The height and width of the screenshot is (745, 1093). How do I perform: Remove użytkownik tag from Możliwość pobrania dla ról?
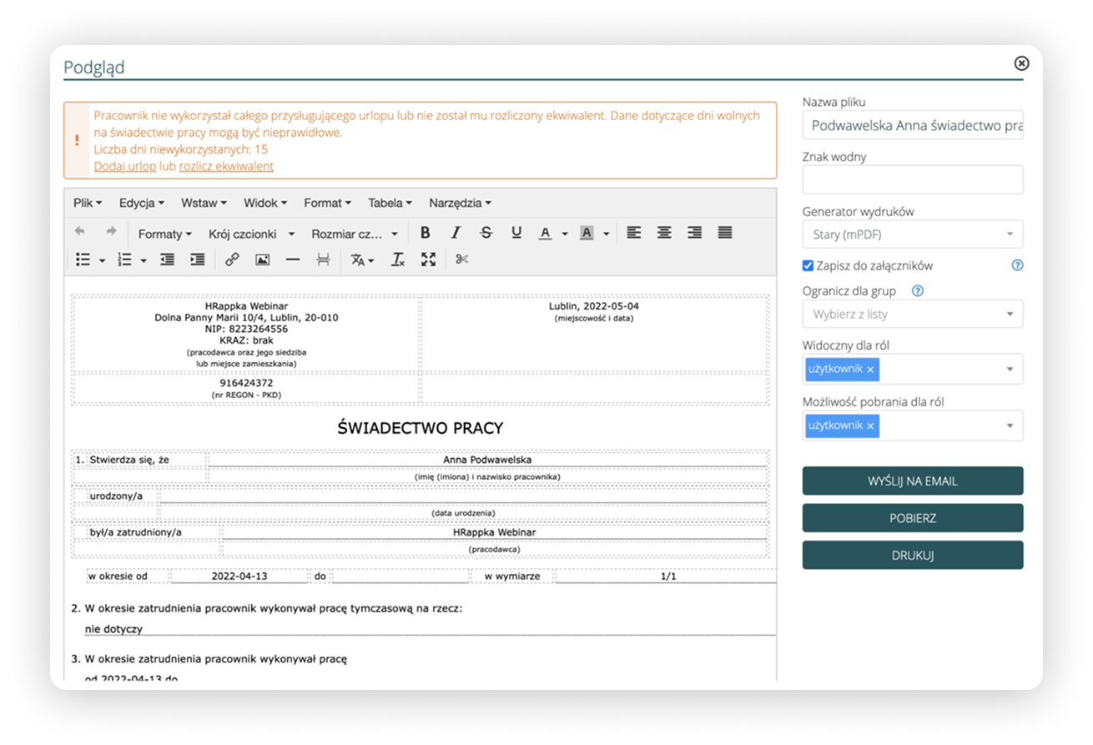870,425
